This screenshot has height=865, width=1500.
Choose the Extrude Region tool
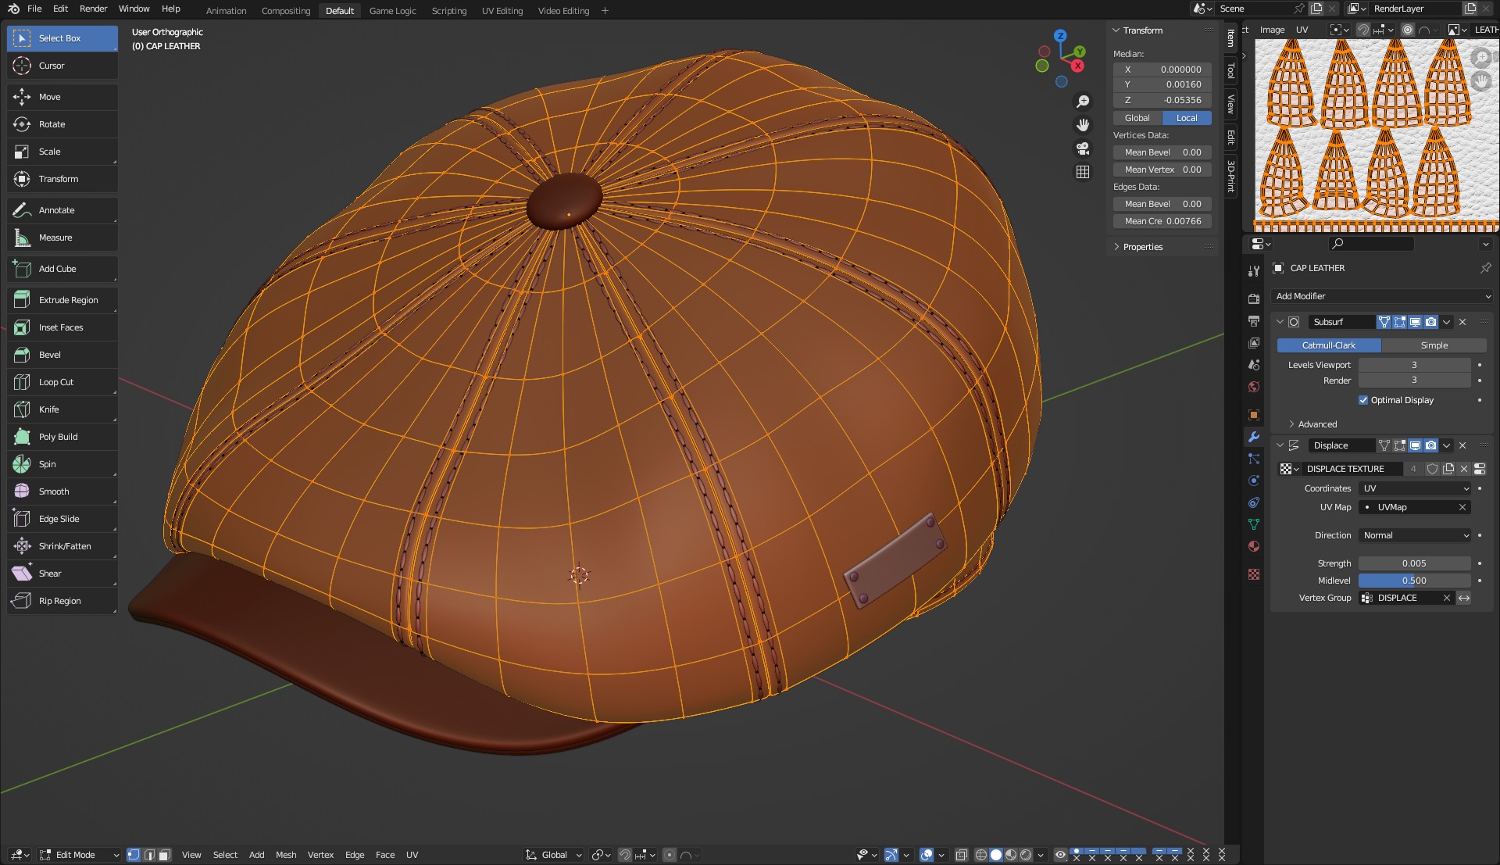(62, 300)
